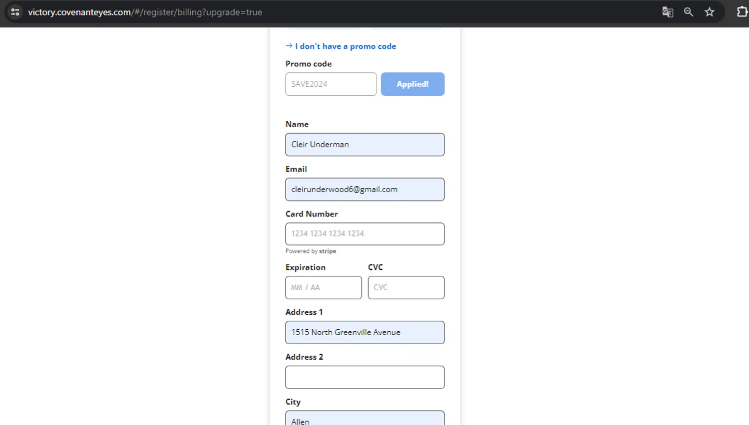This screenshot has width=749, height=425.
Task: Click the "I don't have a promo code" link
Action: coord(345,46)
